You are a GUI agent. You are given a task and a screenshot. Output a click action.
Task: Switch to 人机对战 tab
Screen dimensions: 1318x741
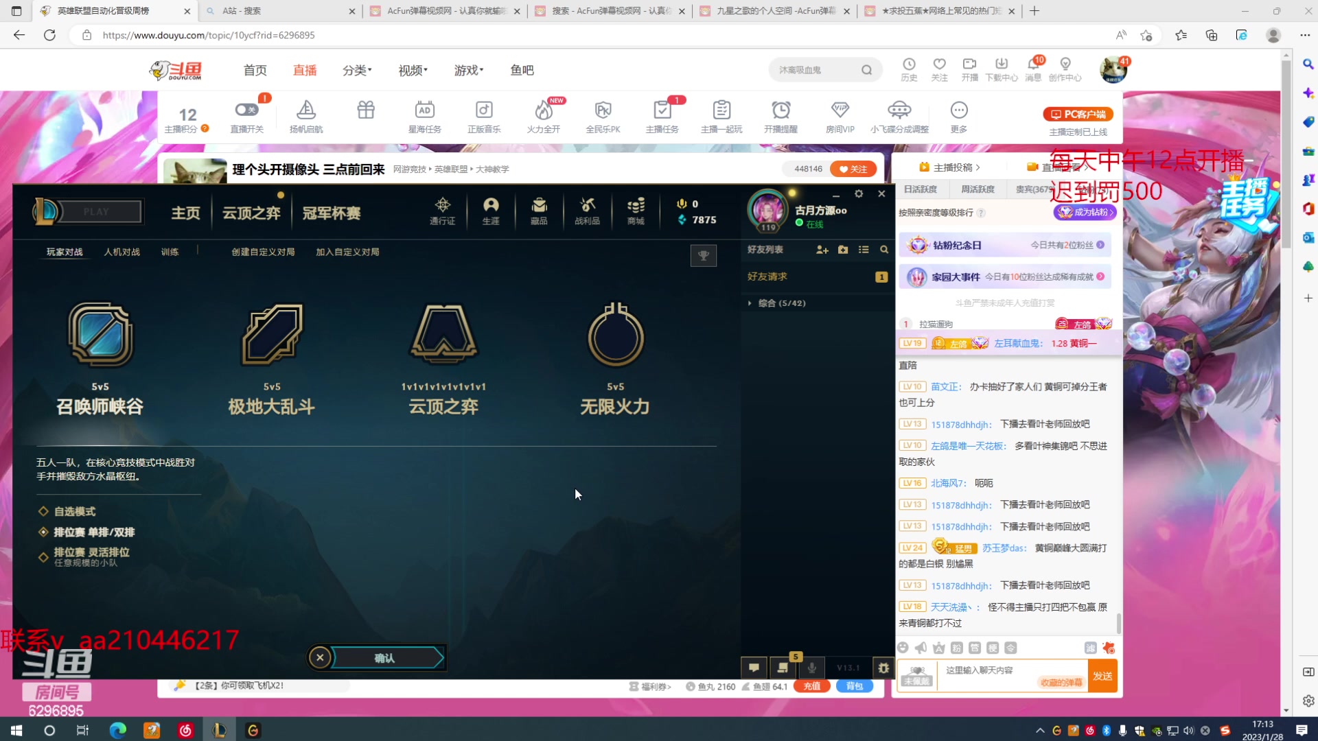pyautogui.click(x=122, y=252)
